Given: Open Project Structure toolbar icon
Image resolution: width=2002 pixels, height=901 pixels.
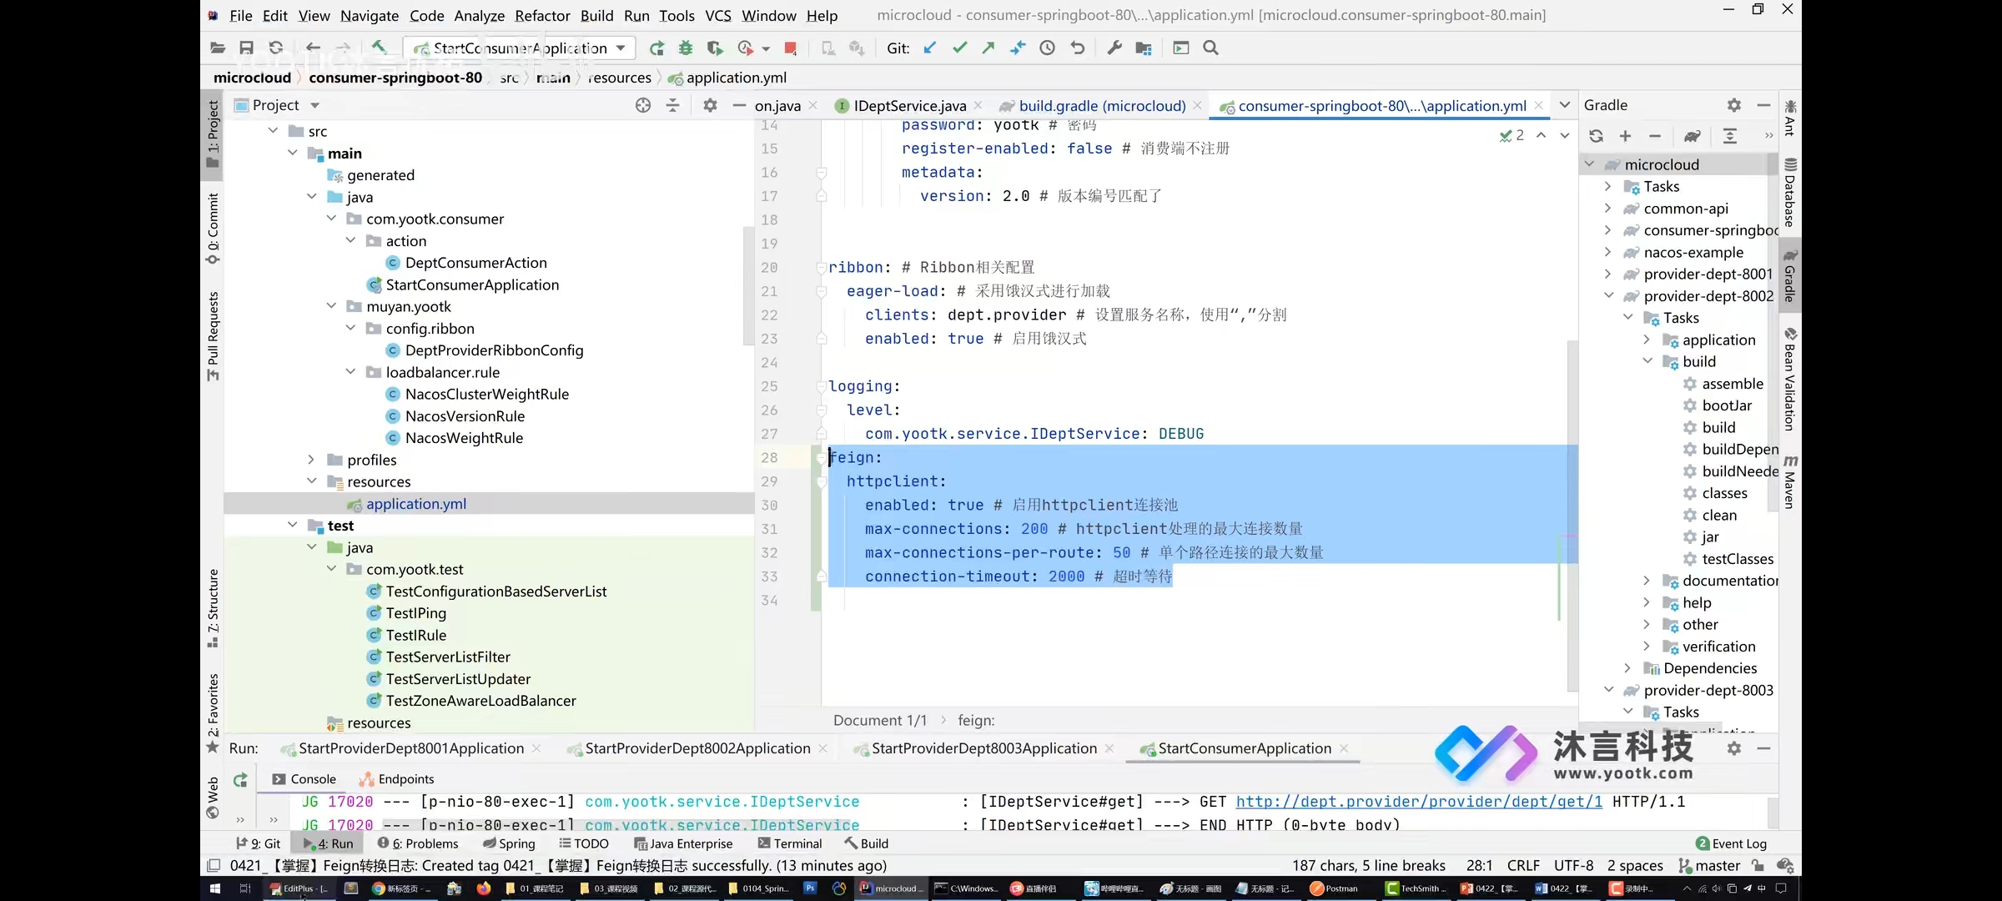Looking at the screenshot, I should (1144, 48).
